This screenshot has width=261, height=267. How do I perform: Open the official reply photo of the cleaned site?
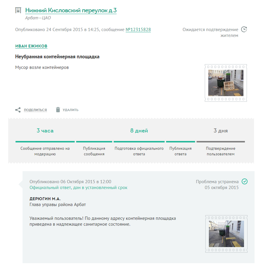pos(226,234)
